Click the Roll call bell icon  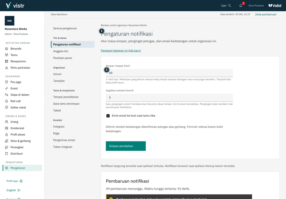(x=7, y=101)
